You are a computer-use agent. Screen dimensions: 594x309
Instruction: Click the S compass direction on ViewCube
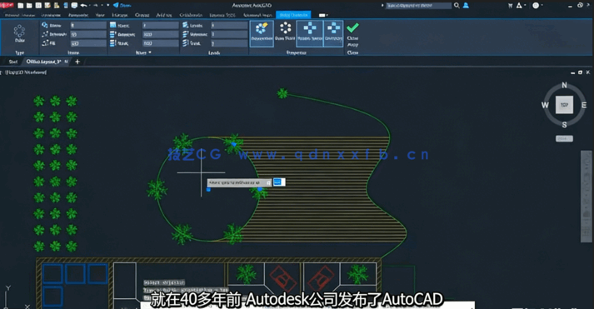tap(564, 125)
